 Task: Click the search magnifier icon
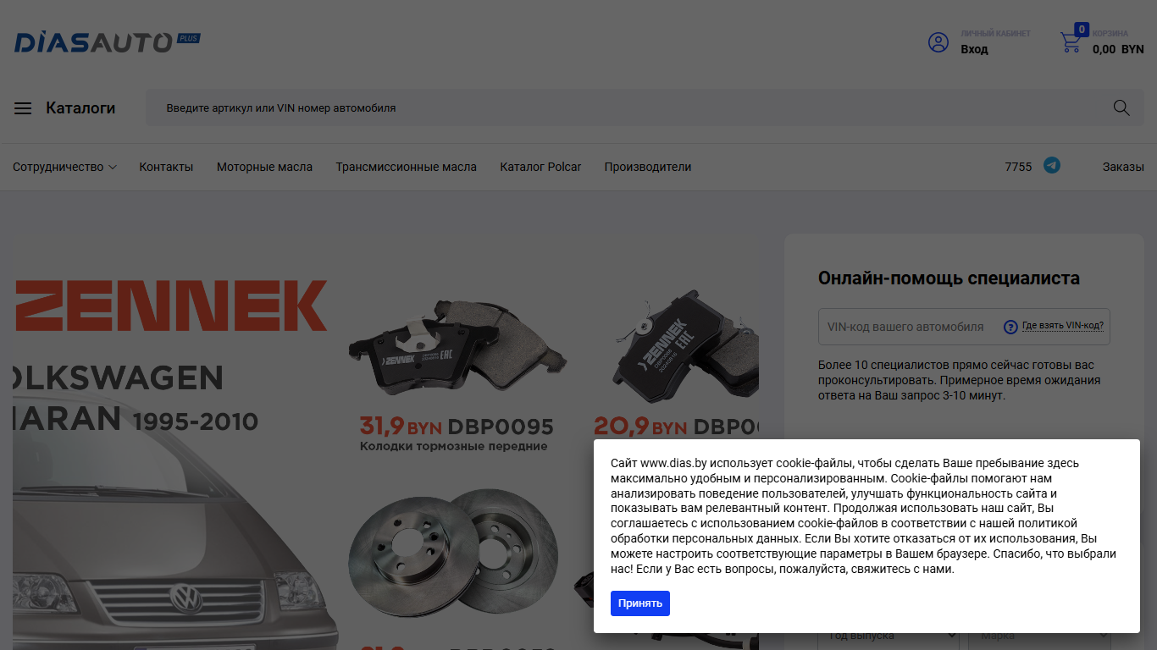click(x=1121, y=107)
